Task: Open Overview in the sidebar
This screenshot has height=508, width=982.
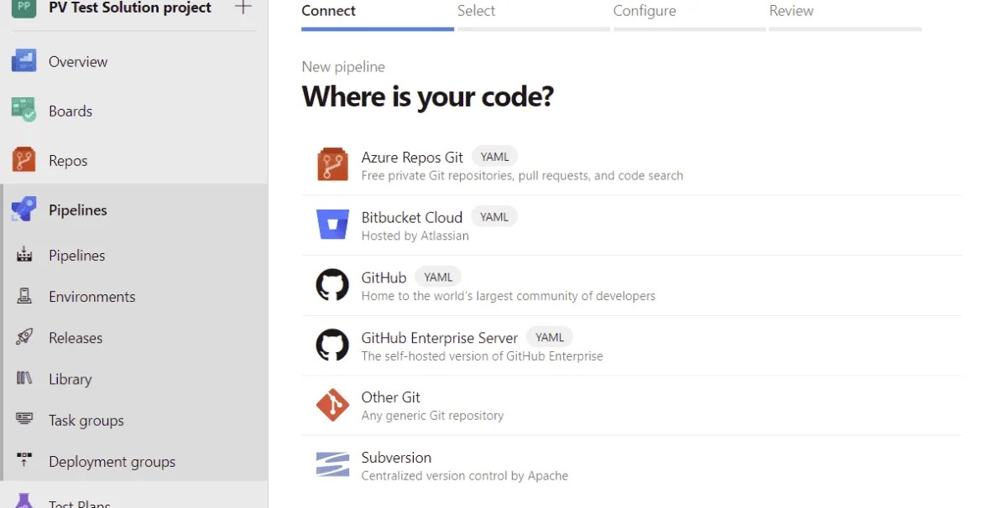Action: pyautogui.click(x=78, y=61)
